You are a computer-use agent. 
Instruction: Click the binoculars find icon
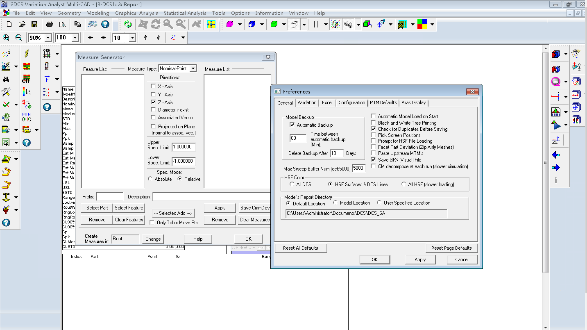(6, 79)
